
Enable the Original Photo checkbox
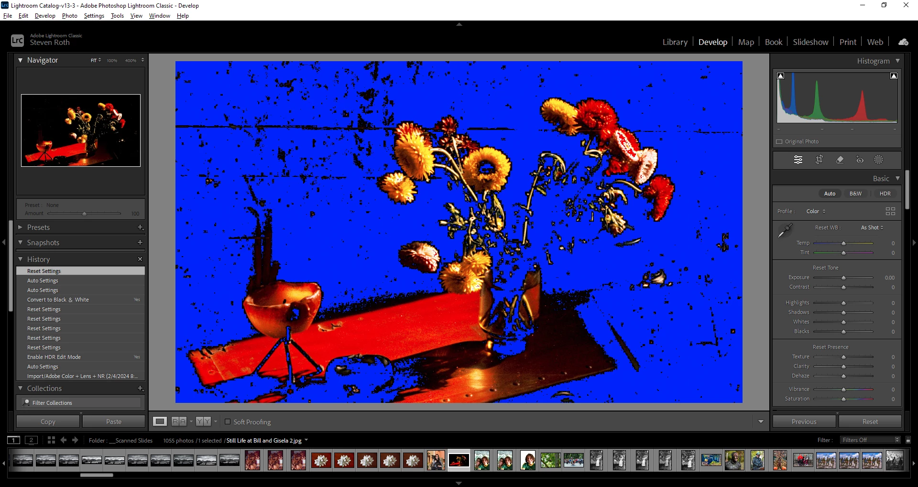click(779, 142)
